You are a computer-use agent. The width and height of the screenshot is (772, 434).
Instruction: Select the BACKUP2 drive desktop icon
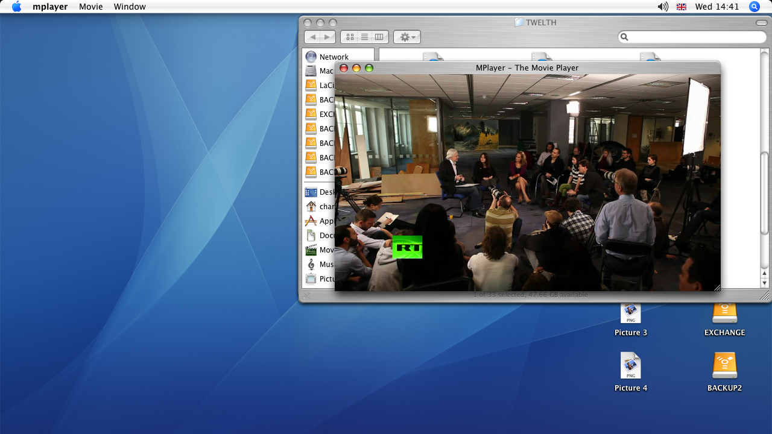tap(725, 365)
